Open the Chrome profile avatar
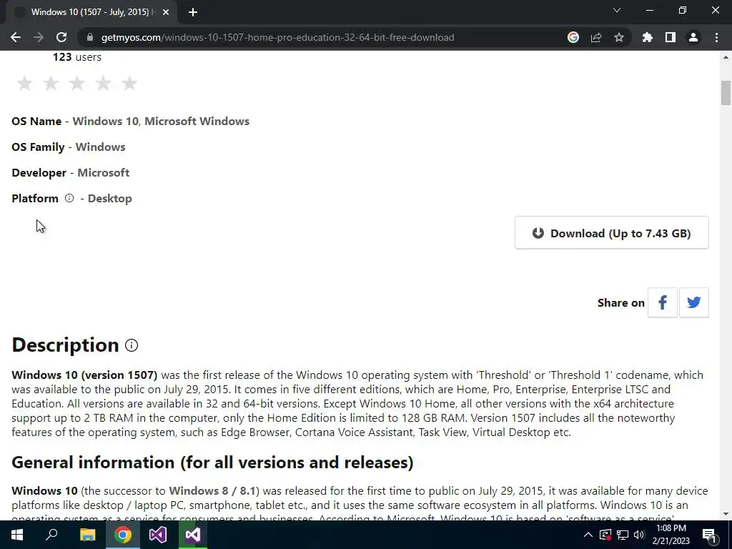 coord(693,37)
